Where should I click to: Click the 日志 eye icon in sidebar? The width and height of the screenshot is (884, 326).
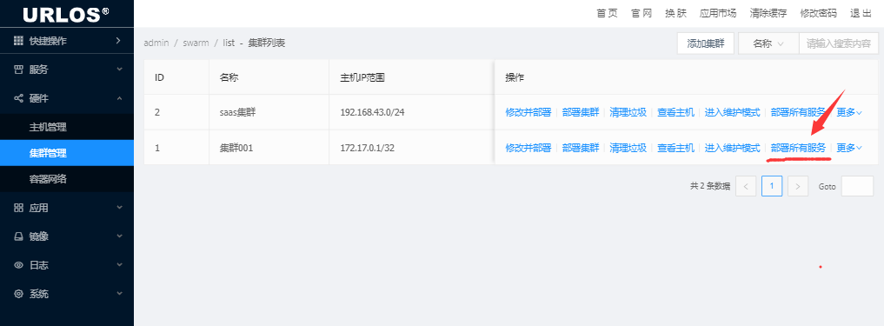point(18,265)
